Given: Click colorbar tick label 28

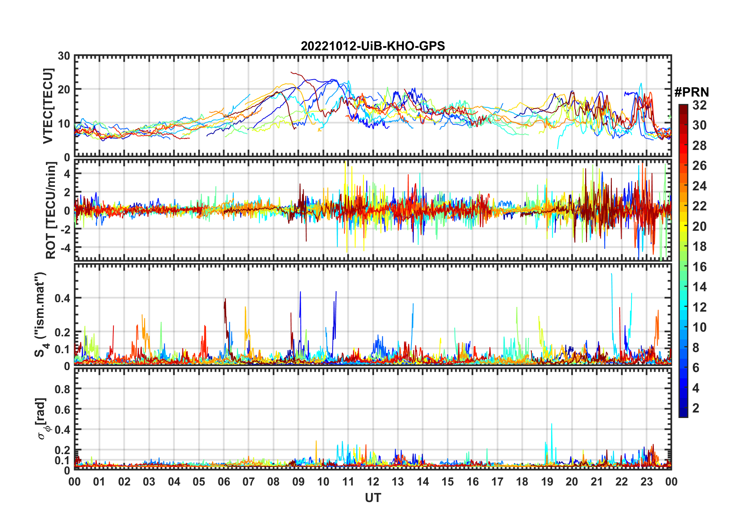Looking at the screenshot, I should (x=699, y=146).
